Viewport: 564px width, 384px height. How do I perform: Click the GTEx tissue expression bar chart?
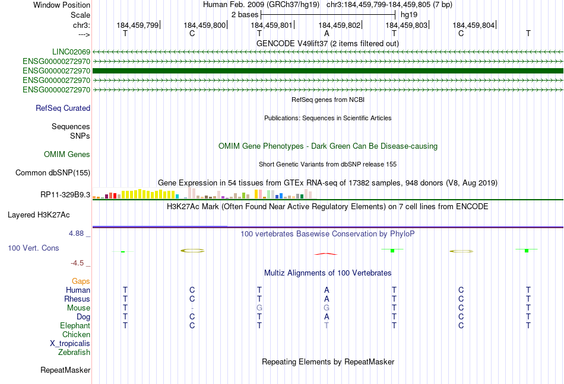204,193
